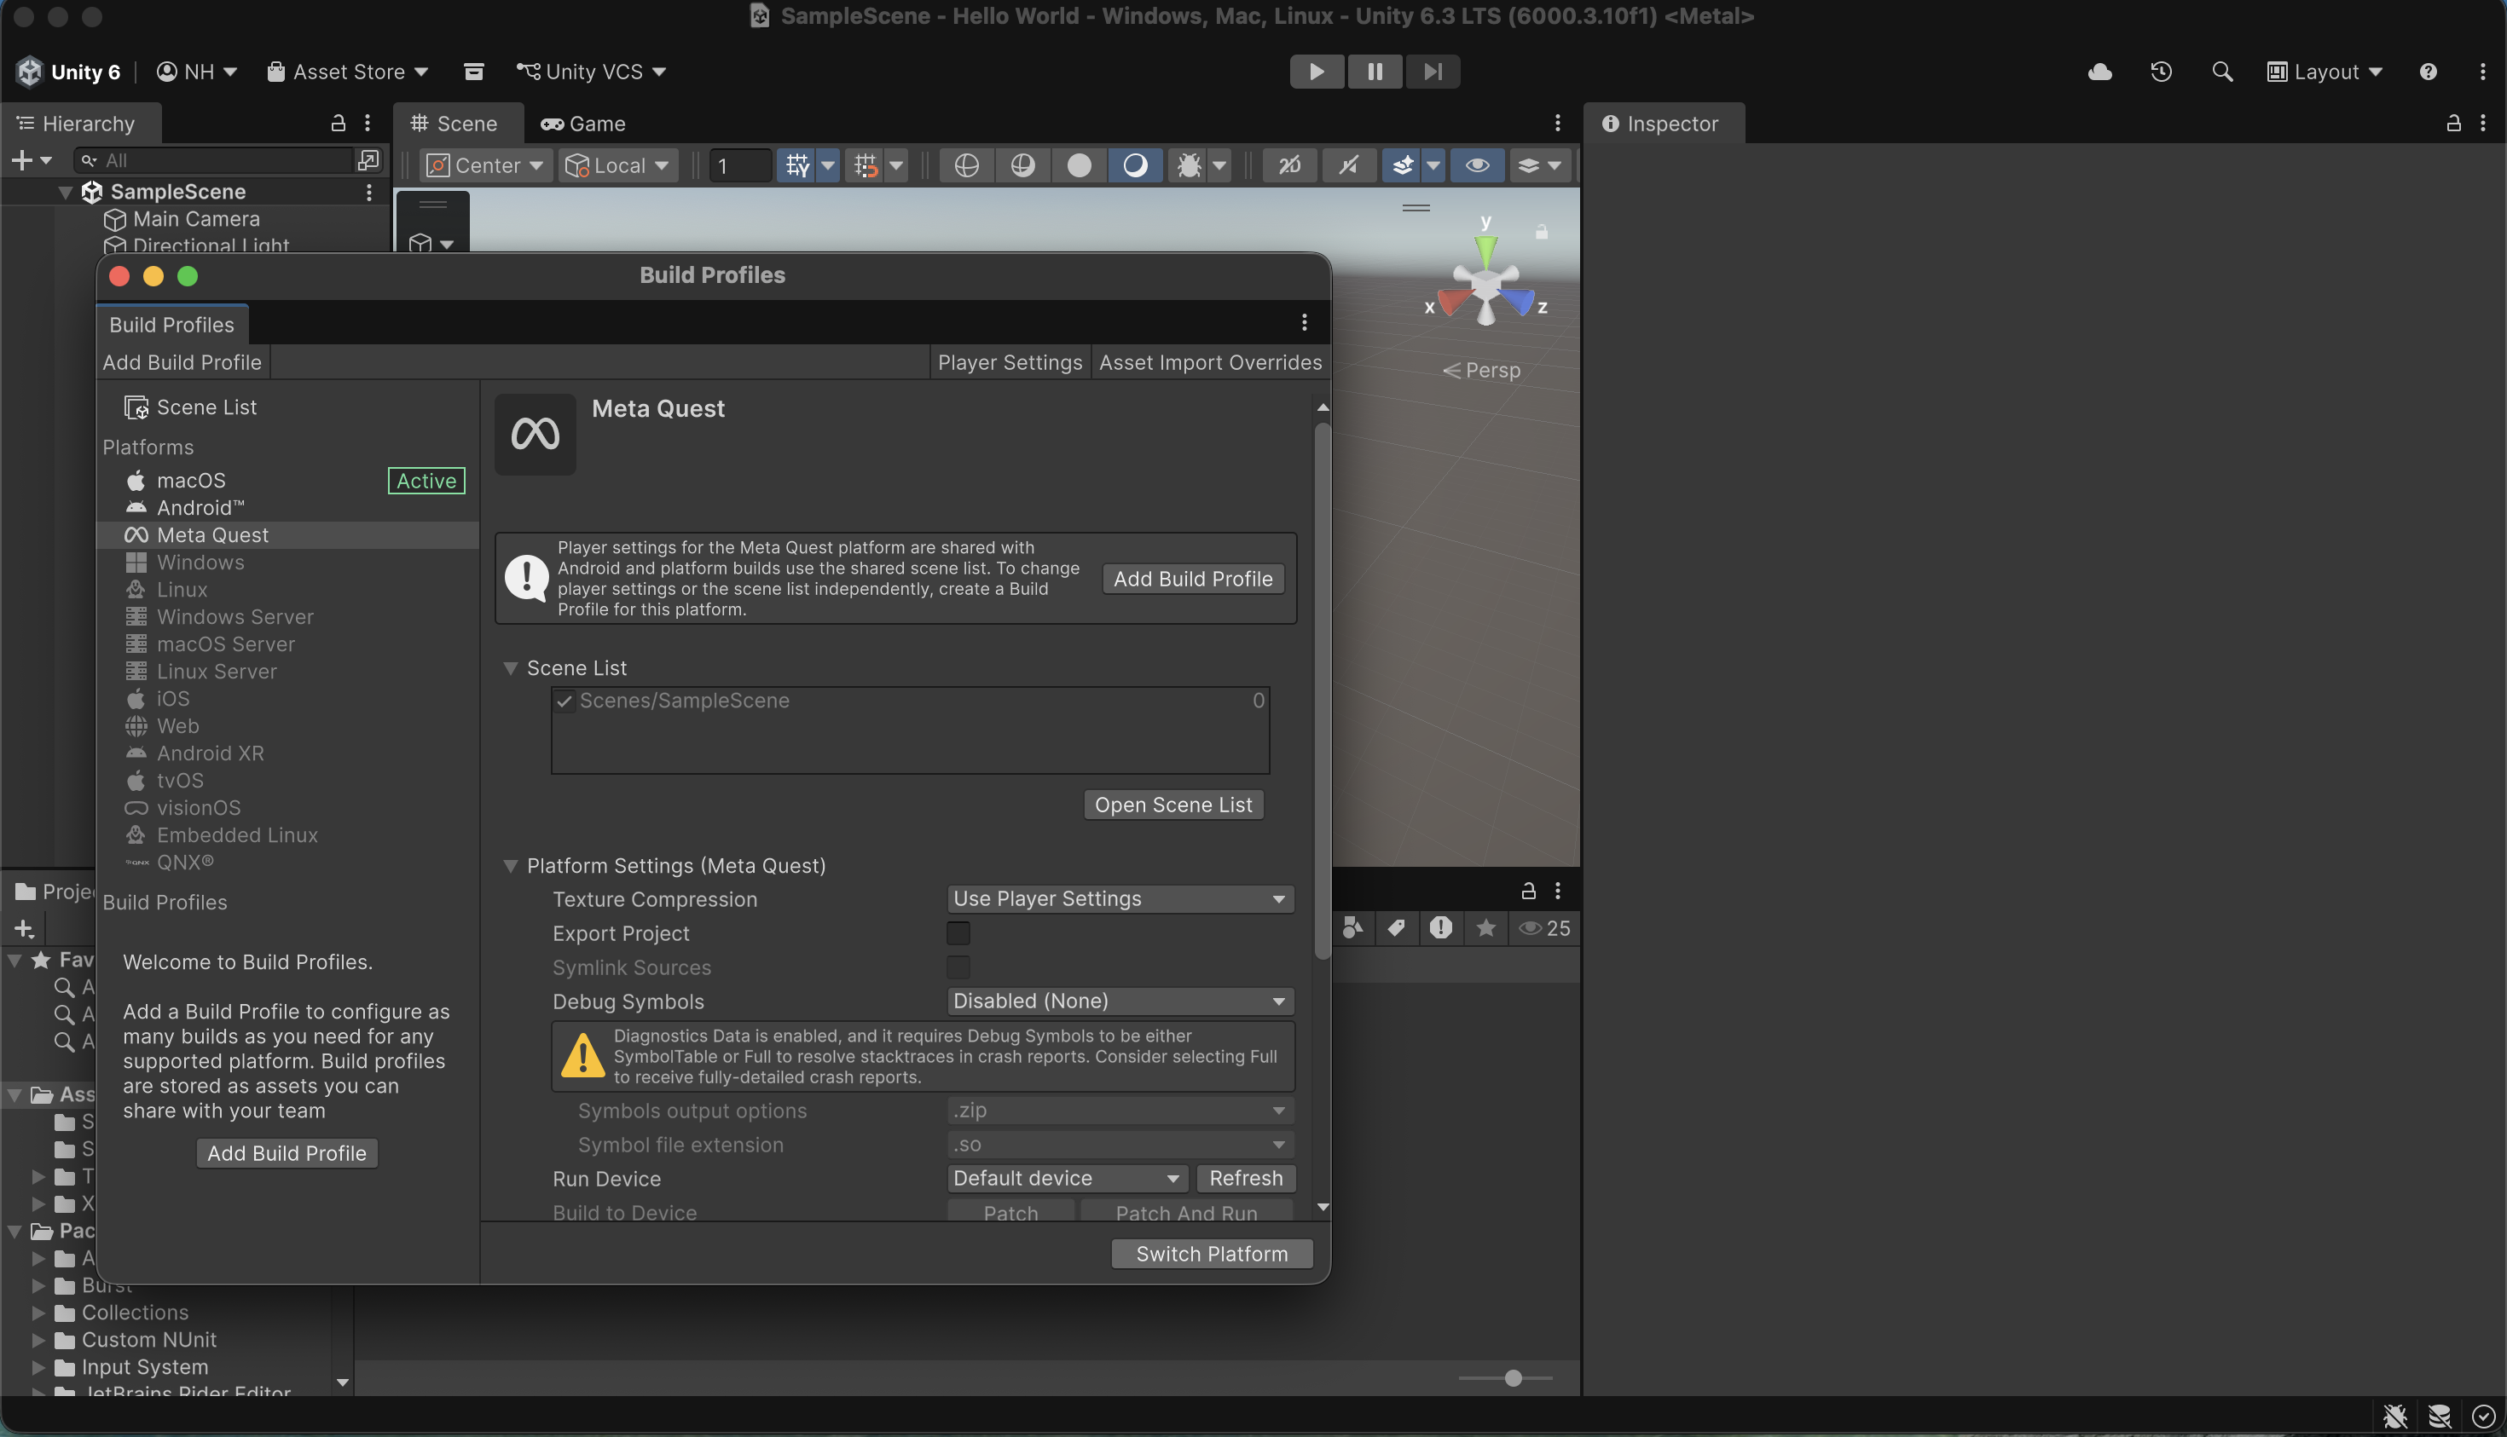Open the Debug Symbols dropdown
Viewport: 2507px width, 1437px height.
1119,1001
